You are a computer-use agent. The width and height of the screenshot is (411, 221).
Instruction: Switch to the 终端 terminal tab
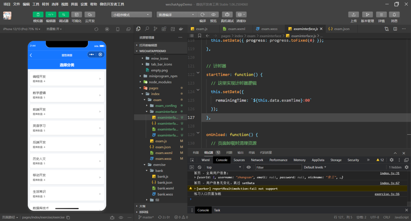click(x=252, y=152)
